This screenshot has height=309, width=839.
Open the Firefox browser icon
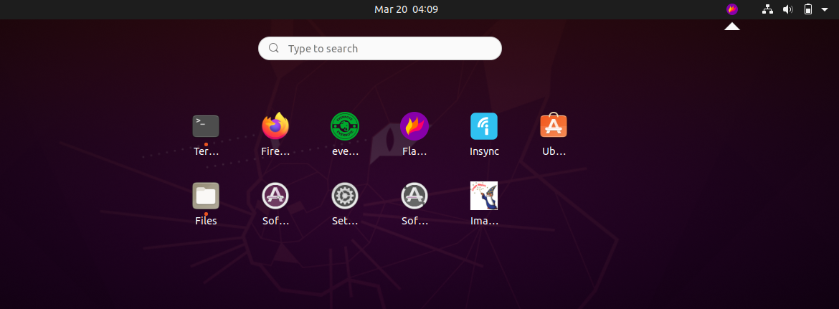point(275,126)
